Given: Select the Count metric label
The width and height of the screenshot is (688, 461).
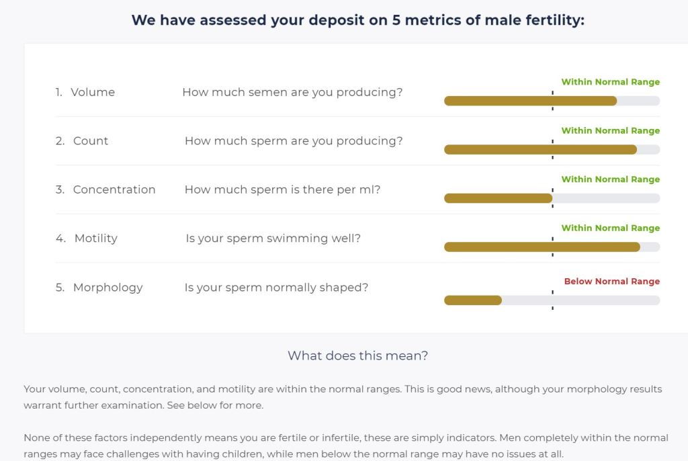Looking at the screenshot, I should [91, 141].
